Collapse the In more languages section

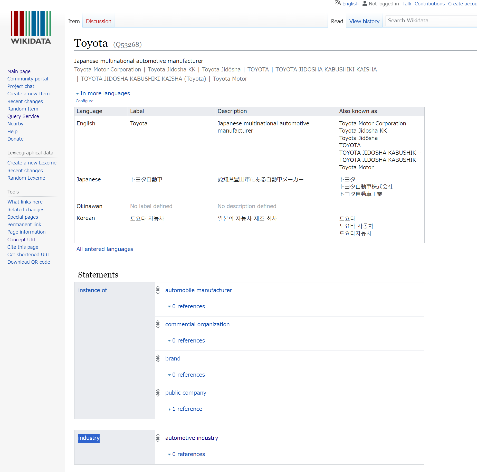(x=103, y=93)
